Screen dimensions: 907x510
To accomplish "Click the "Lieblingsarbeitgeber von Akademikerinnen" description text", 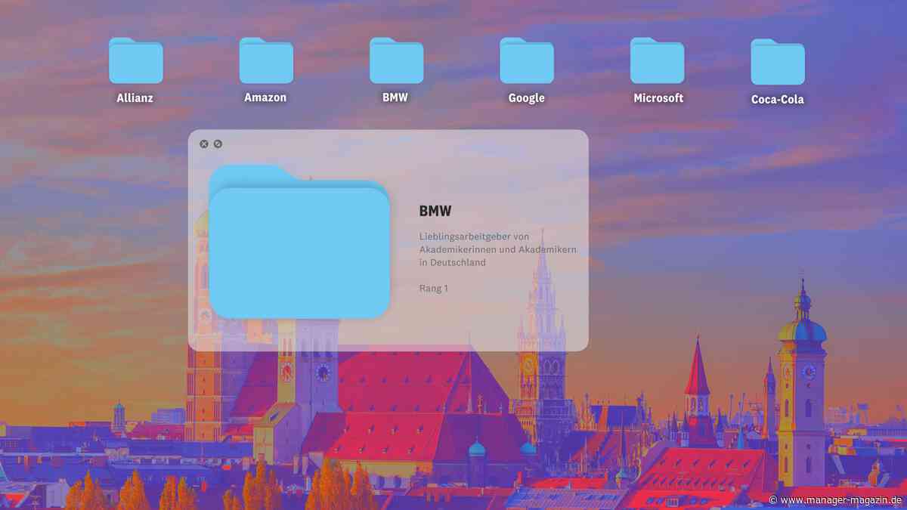I will pyautogui.click(x=498, y=249).
